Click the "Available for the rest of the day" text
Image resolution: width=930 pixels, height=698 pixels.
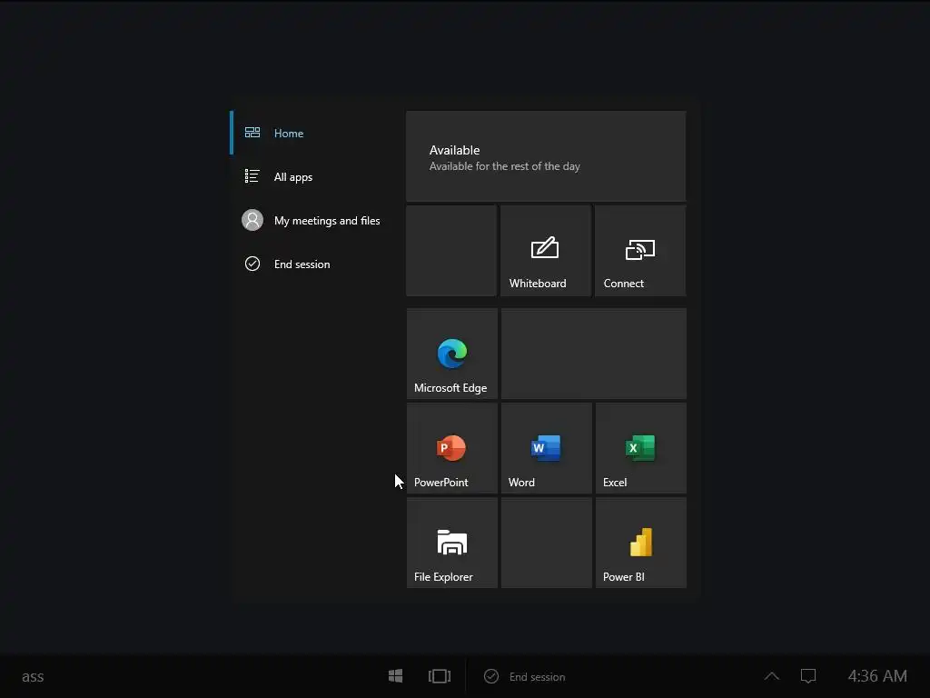(x=505, y=167)
